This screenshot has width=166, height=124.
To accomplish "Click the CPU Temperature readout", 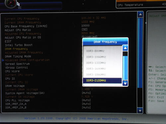I will pos(141,5).
